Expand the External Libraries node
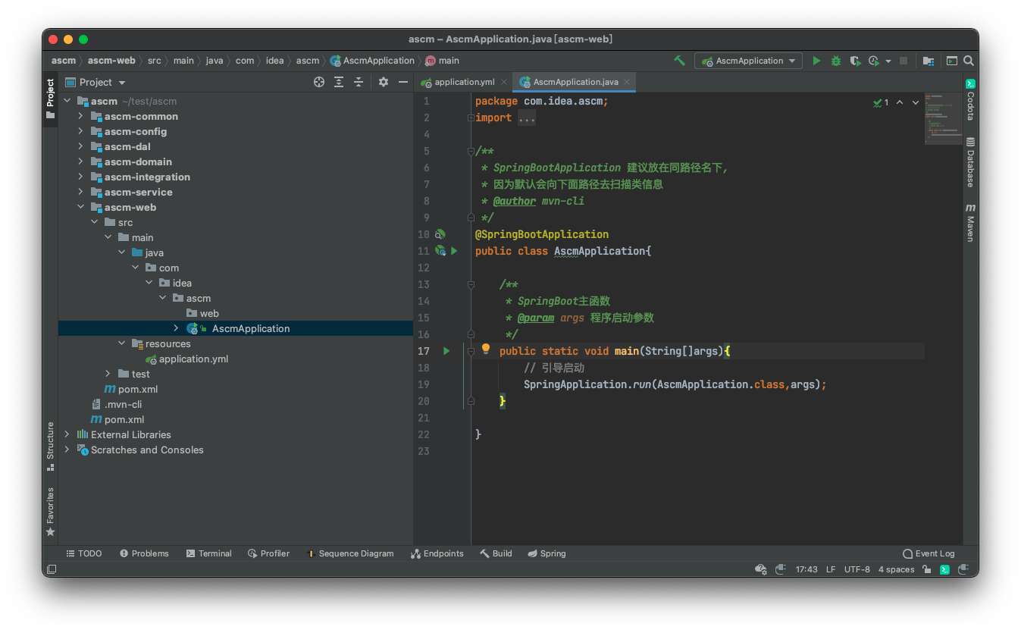This screenshot has height=633, width=1021. point(67,434)
